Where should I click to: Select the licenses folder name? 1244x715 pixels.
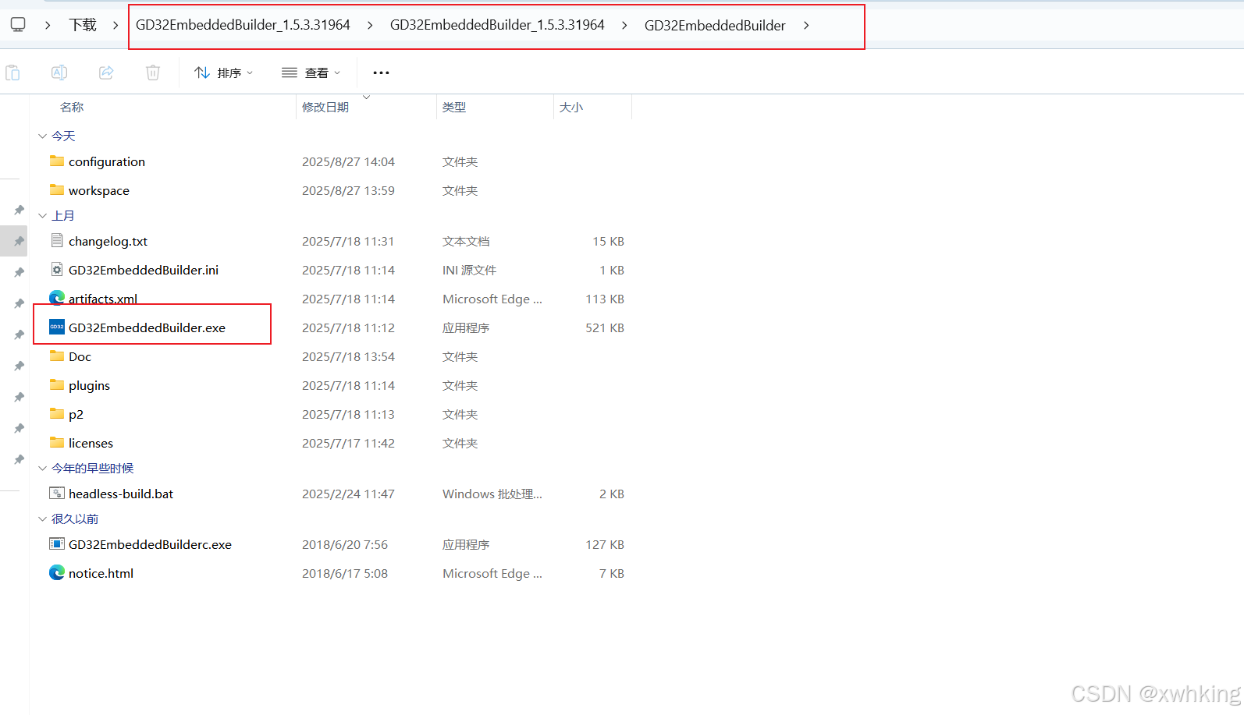91,444
